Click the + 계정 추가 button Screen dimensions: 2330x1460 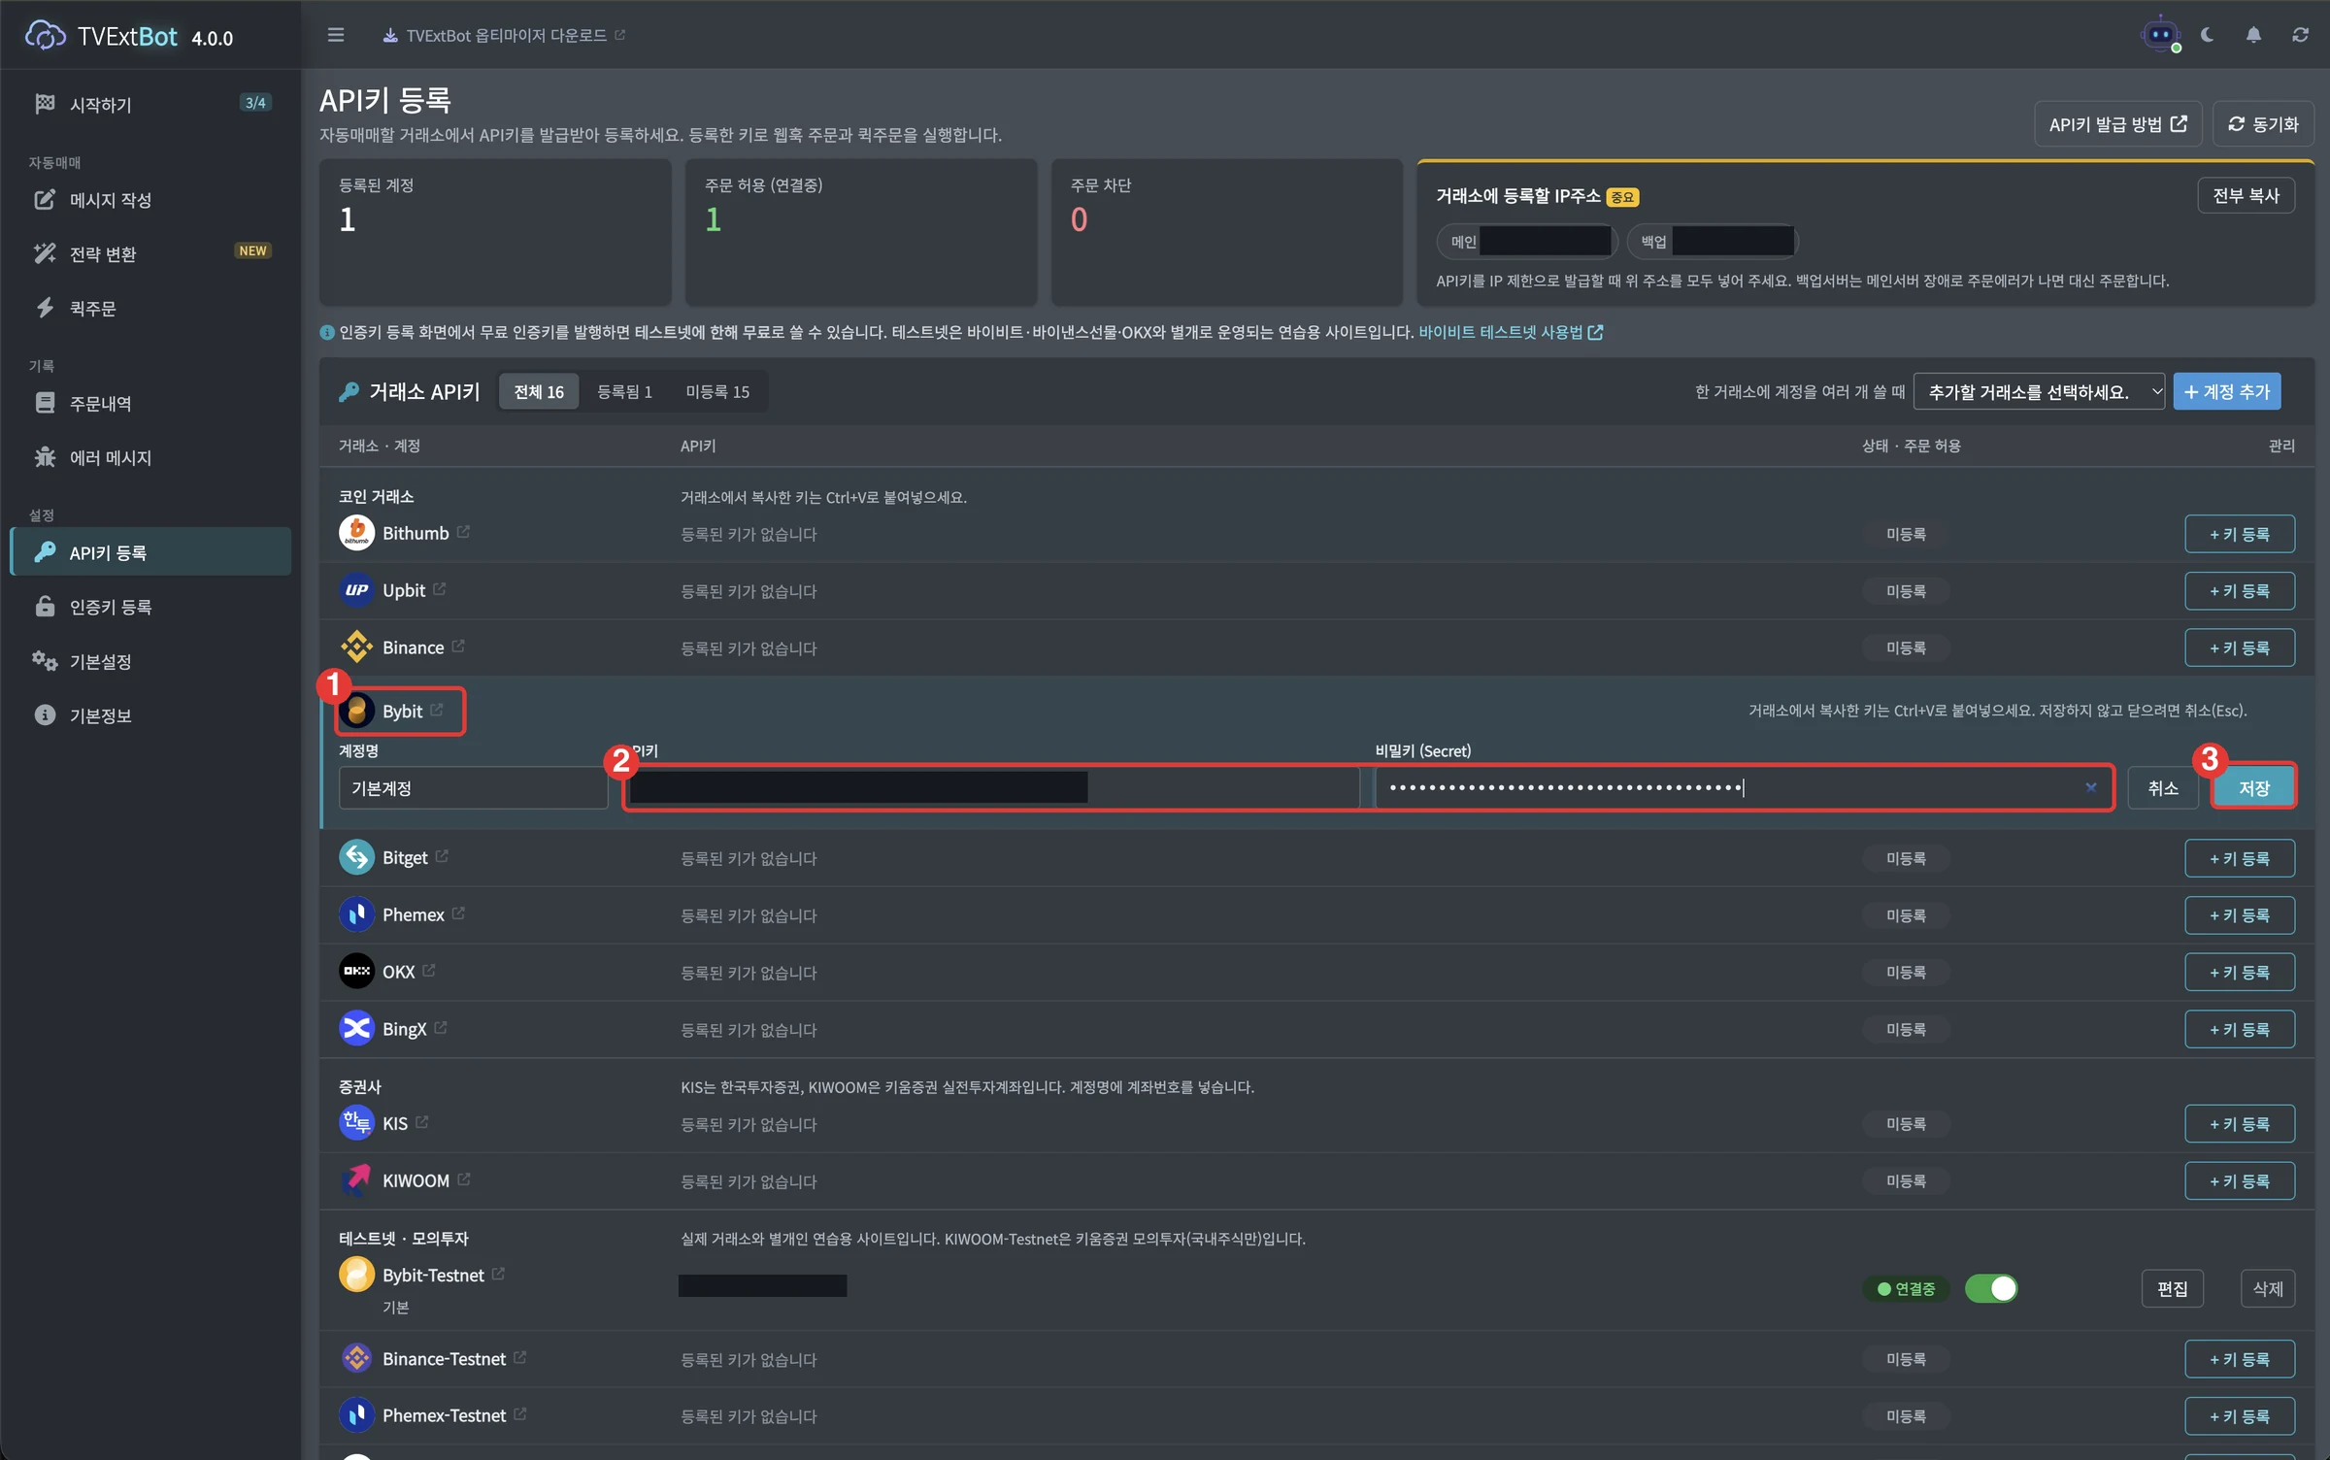[x=2227, y=392]
